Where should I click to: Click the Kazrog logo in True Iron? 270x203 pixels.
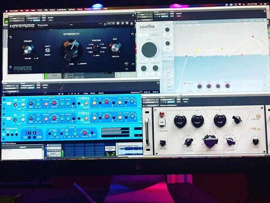(x=22, y=26)
